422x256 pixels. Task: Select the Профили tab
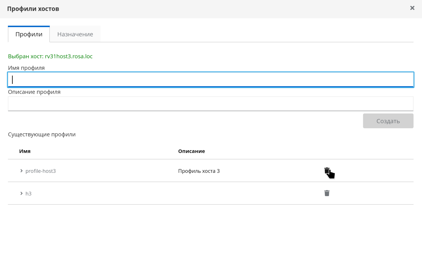[x=29, y=34]
